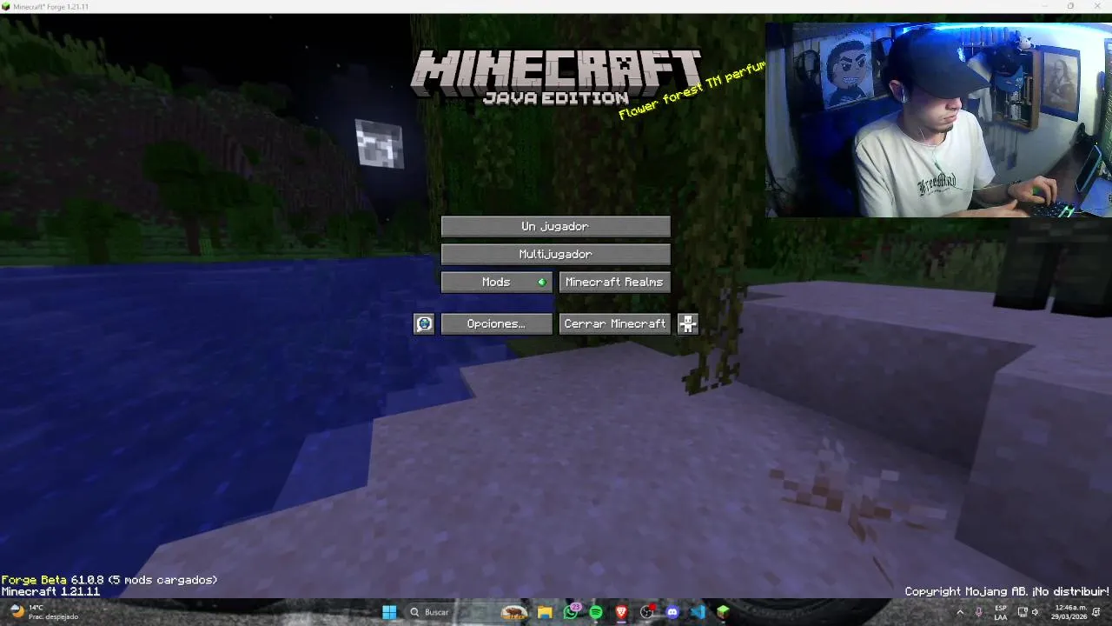Open the notifications bell icon

pos(1097,612)
